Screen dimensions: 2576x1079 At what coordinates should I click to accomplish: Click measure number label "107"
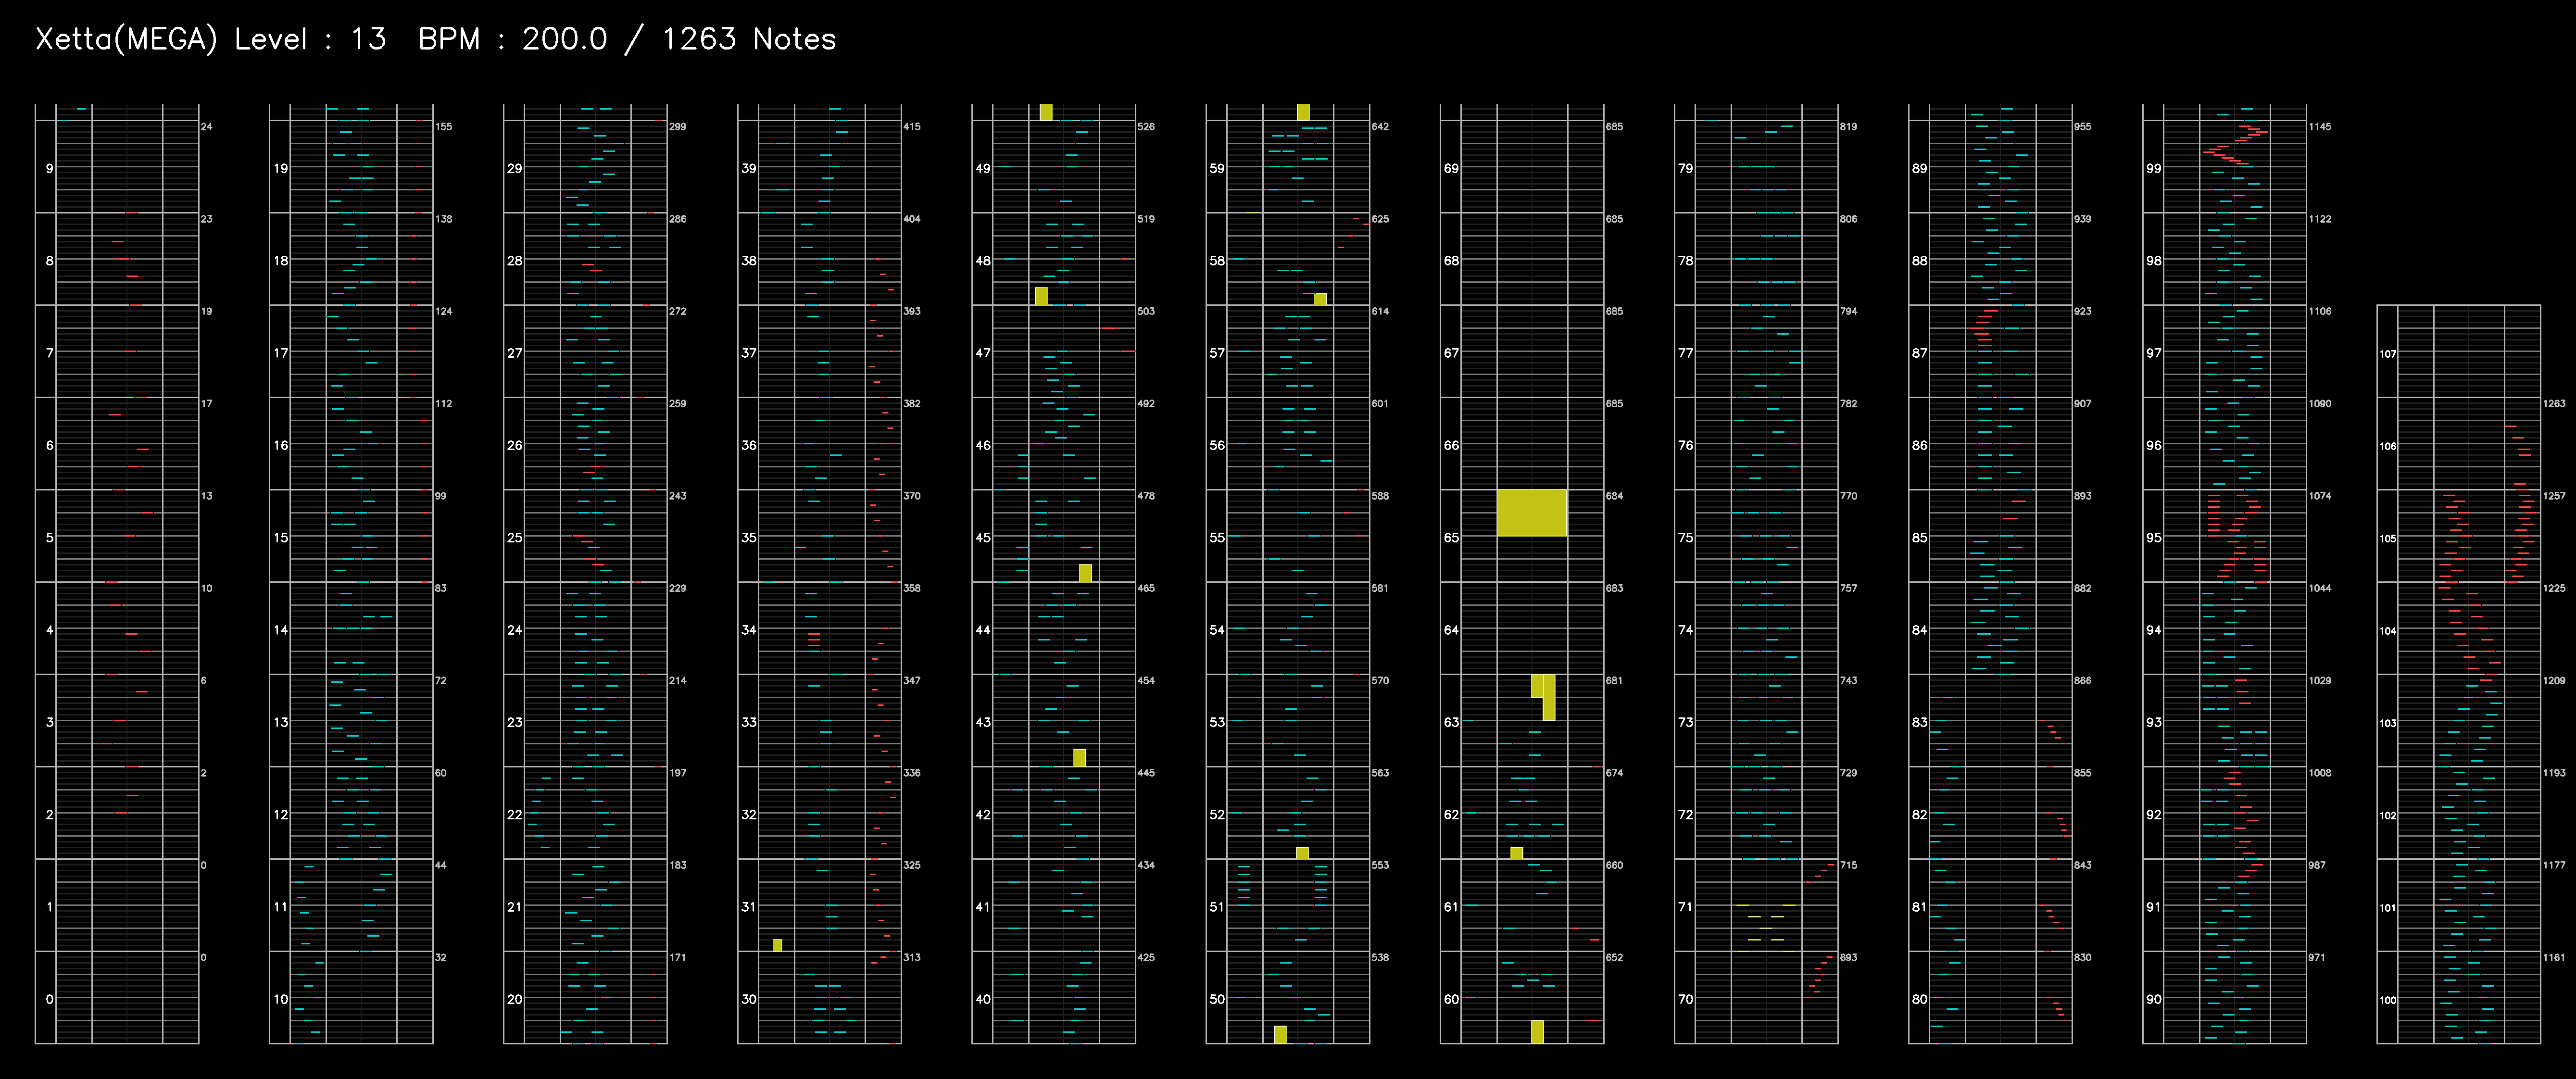2388,354
